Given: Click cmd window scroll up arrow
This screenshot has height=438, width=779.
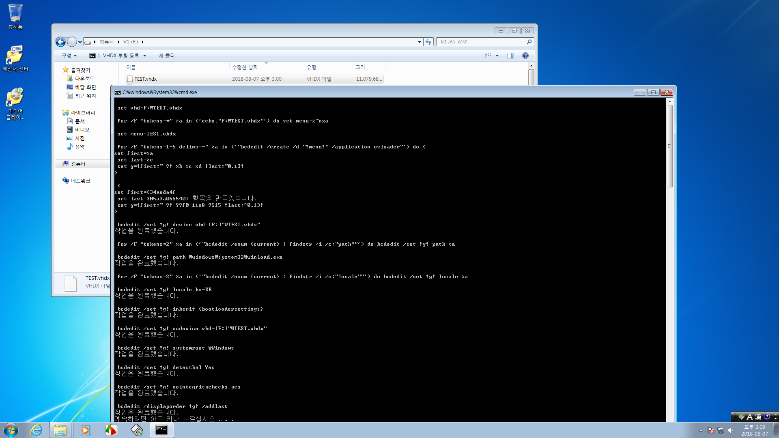Looking at the screenshot, I should (x=669, y=101).
